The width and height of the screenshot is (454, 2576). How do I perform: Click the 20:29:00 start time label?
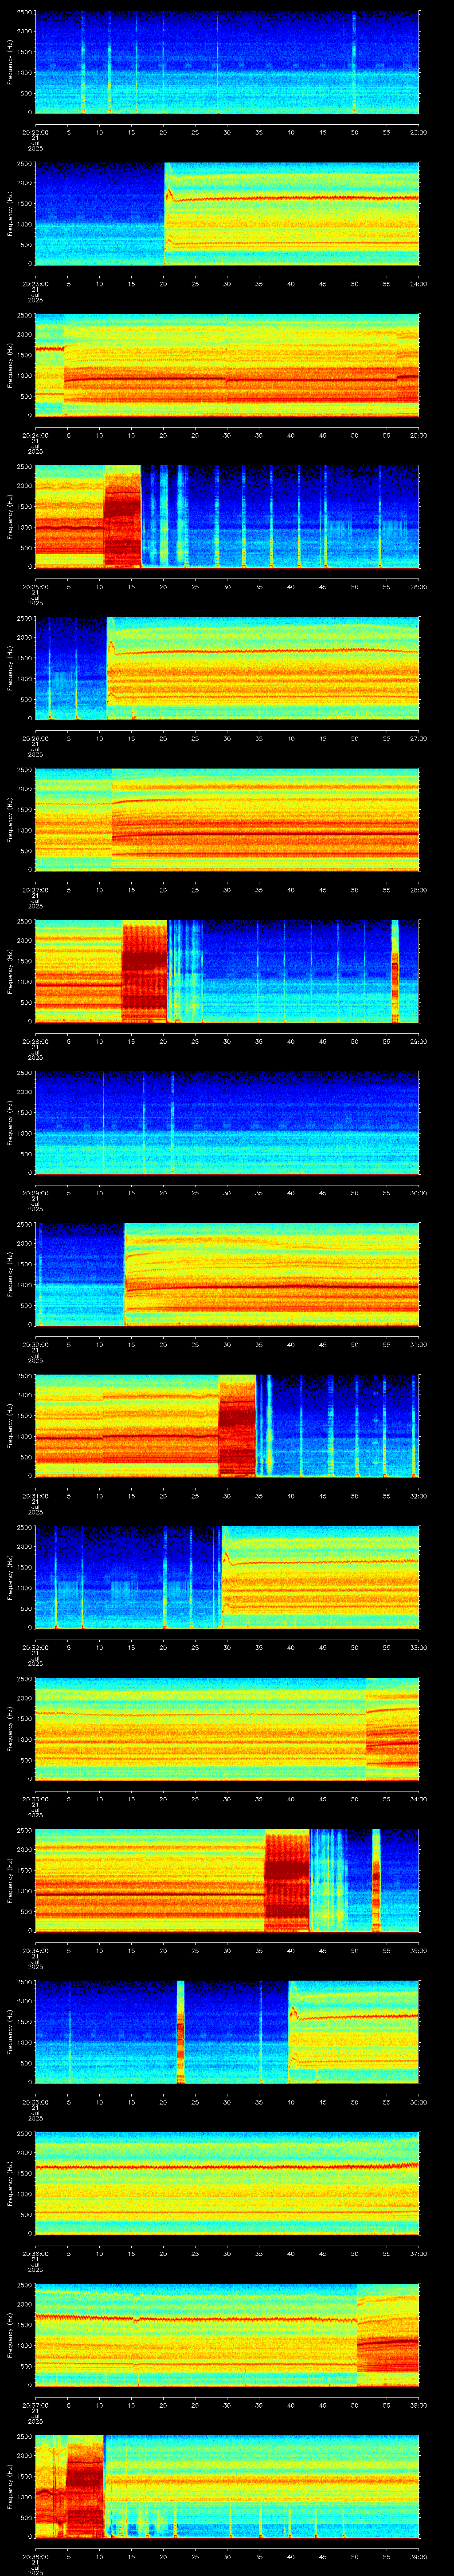click(x=35, y=1193)
